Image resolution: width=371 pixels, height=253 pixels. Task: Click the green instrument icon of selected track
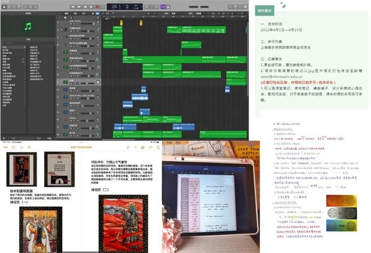(65, 82)
